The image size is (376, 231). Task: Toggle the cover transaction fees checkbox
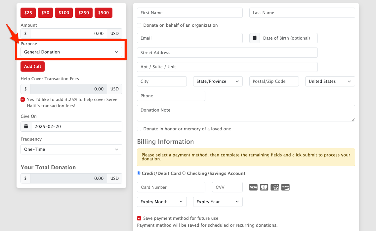(23, 100)
